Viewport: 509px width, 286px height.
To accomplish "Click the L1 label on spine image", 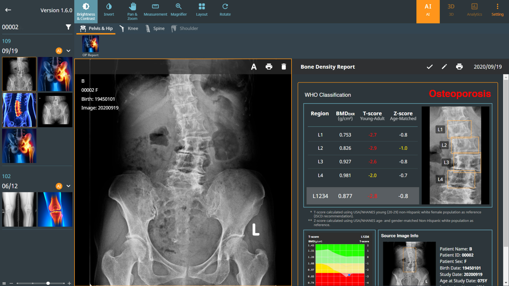I will tap(440, 130).
